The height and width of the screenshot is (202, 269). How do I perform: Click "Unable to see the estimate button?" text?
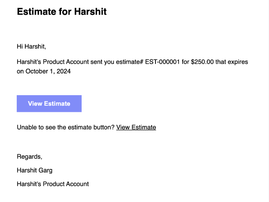[x=66, y=127]
